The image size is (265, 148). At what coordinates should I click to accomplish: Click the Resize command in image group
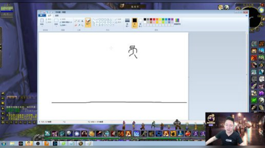[x=66, y=22]
